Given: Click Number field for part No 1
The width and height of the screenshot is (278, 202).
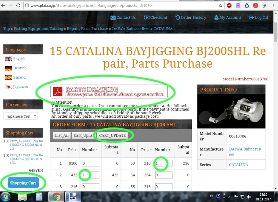Looking at the screenshot, I should 90,163.
